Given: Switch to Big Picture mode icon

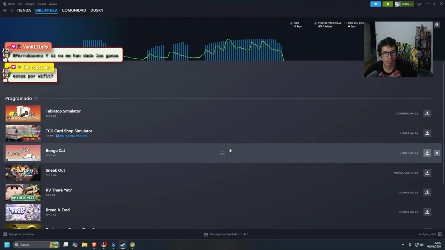Looking at the screenshot, I should point(419,4).
